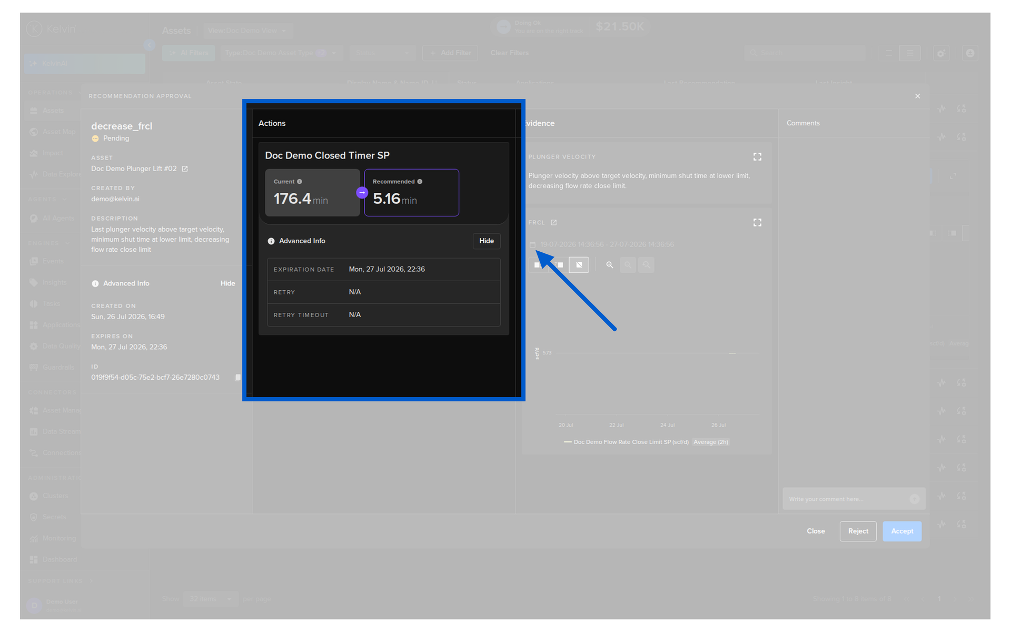
Task: Click the Impact icon in sidebar
Action: tap(34, 153)
